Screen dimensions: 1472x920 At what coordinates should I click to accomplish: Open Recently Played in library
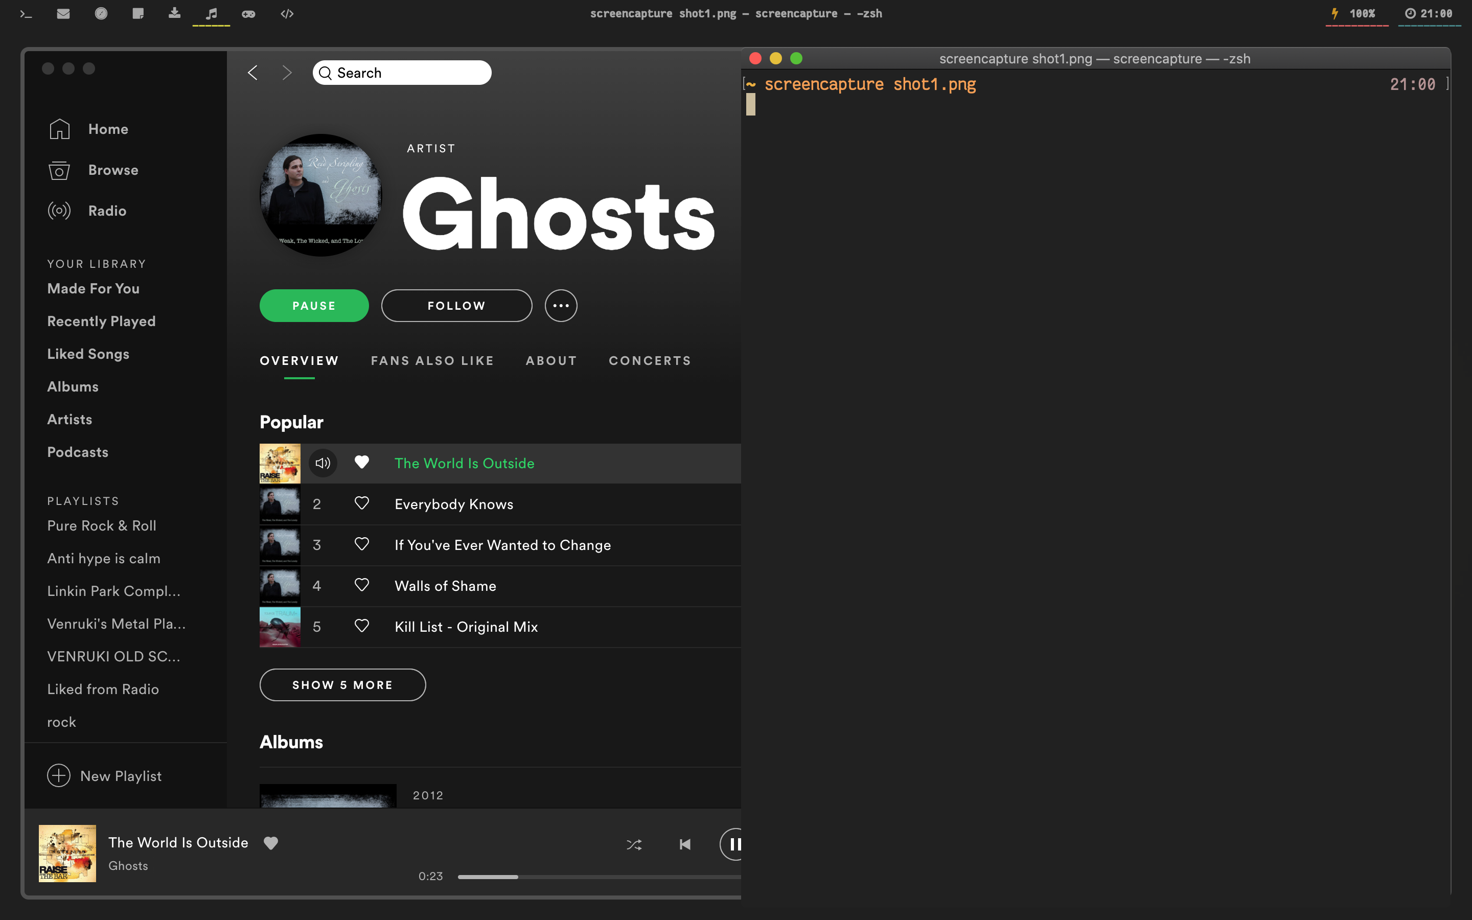pyautogui.click(x=102, y=321)
